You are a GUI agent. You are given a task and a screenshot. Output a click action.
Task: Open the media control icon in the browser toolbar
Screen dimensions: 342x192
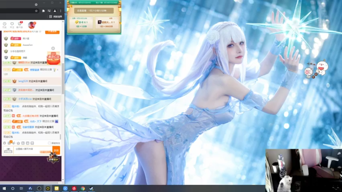click(49, 11)
